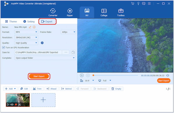
Task: Click the Backward button
Action: click(100, 89)
